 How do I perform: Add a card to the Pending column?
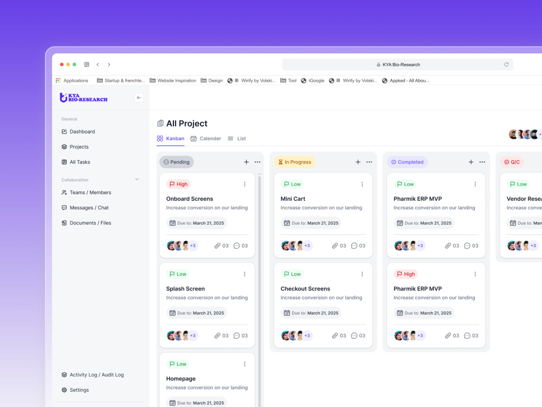pos(246,162)
